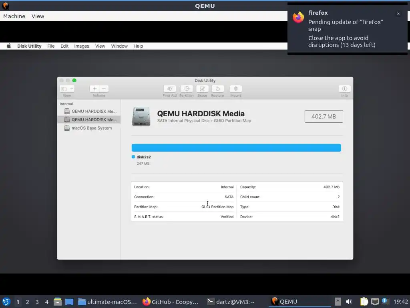Click the 19:42 clock
Image resolution: width=410 pixels, height=308 pixels.
click(x=400, y=302)
